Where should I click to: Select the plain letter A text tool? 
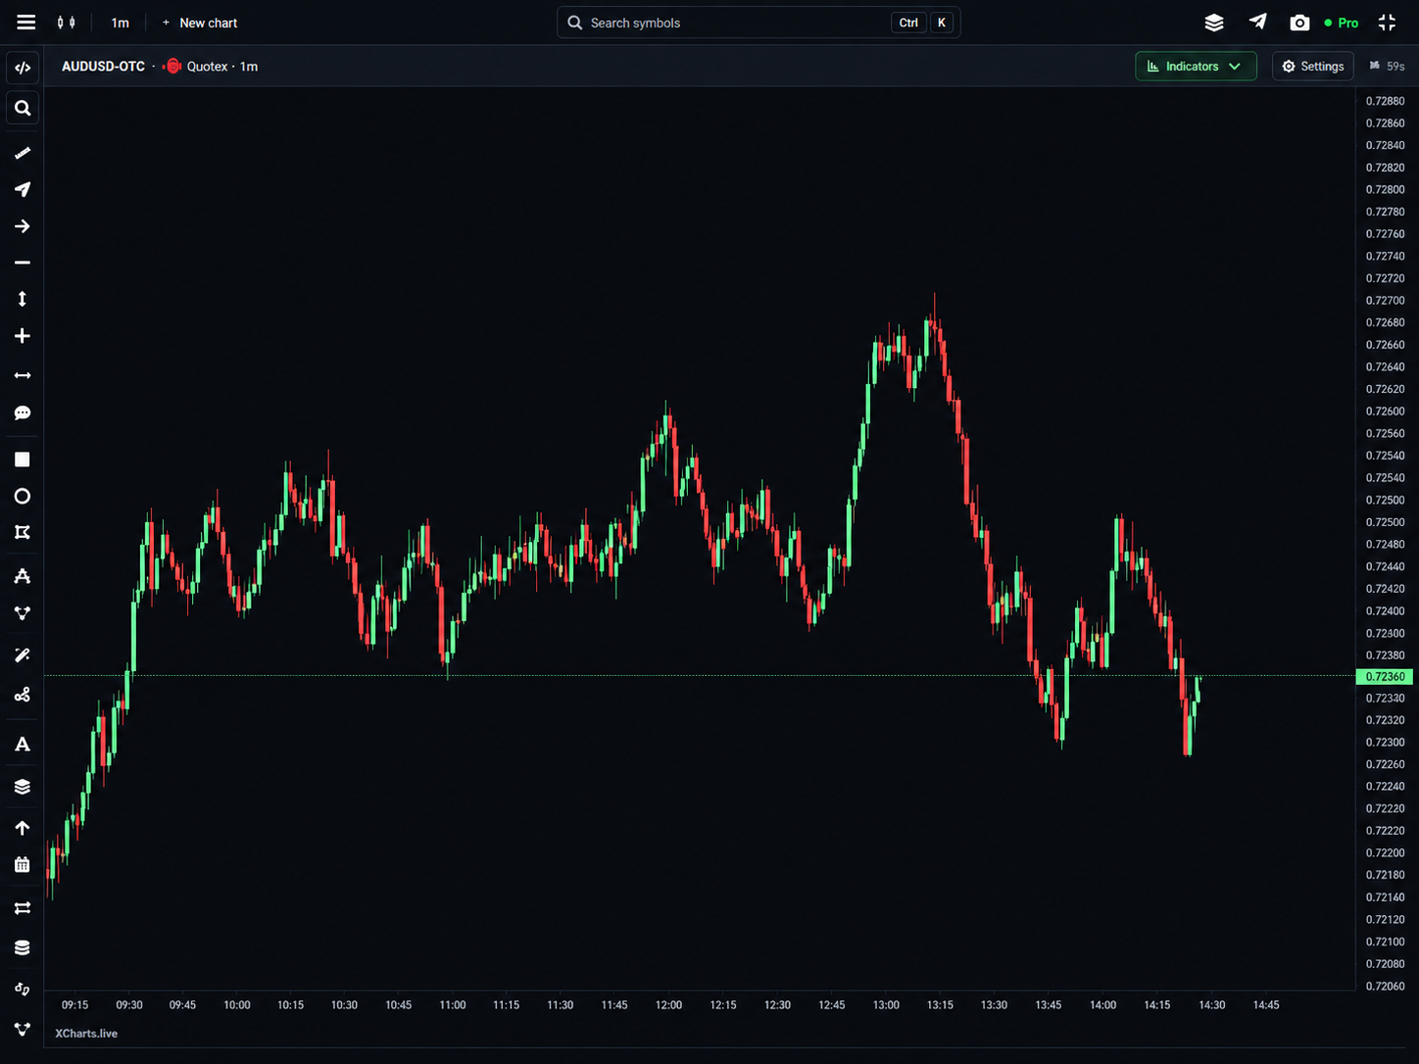pyautogui.click(x=23, y=745)
